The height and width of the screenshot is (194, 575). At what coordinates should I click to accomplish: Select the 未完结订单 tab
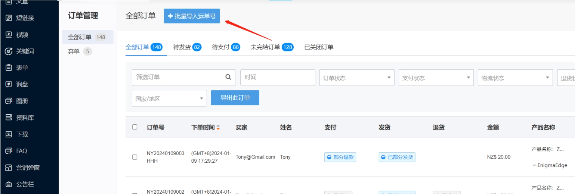271,47
